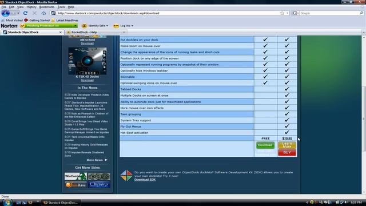Viewport: 366px width, 206px height.
Task: Open the search engine selector dropdown
Action: pos(296,13)
